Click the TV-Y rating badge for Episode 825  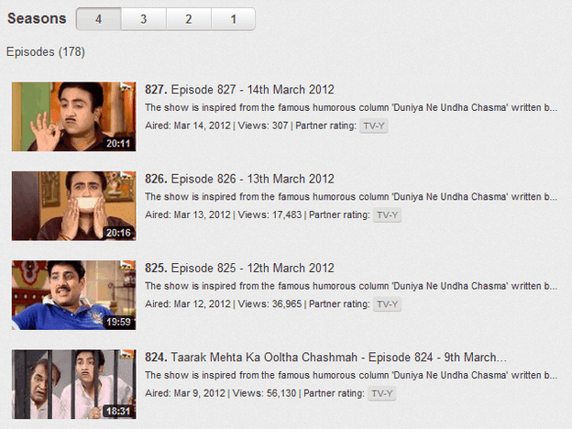pyautogui.click(x=388, y=304)
